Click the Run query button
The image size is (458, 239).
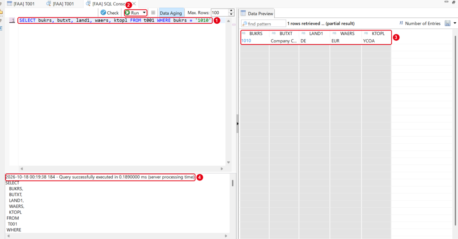pos(132,13)
